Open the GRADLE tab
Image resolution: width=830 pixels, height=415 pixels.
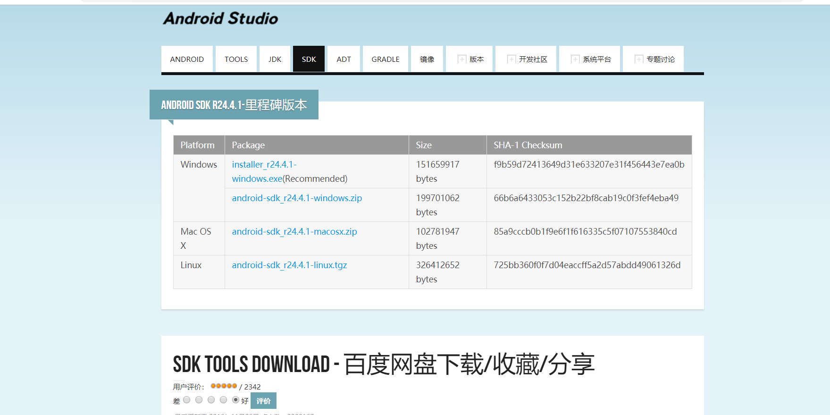pos(385,59)
